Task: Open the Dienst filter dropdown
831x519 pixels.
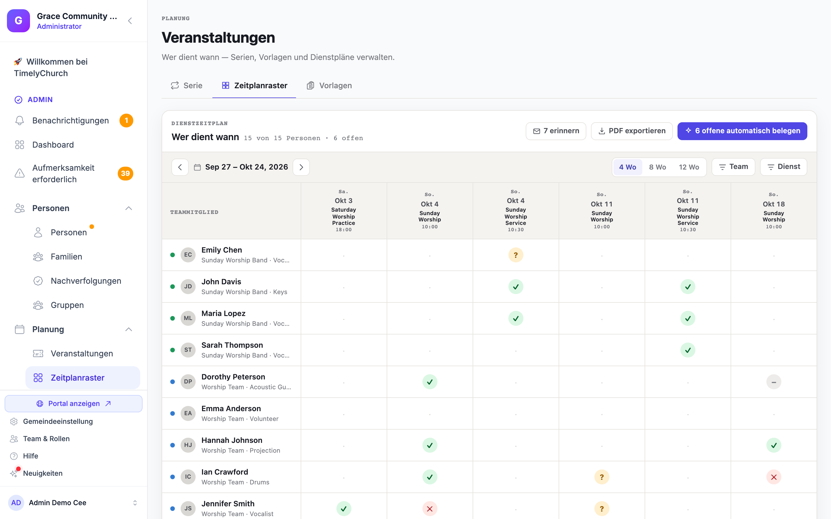Action: pyautogui.click(x=783, y=167)
